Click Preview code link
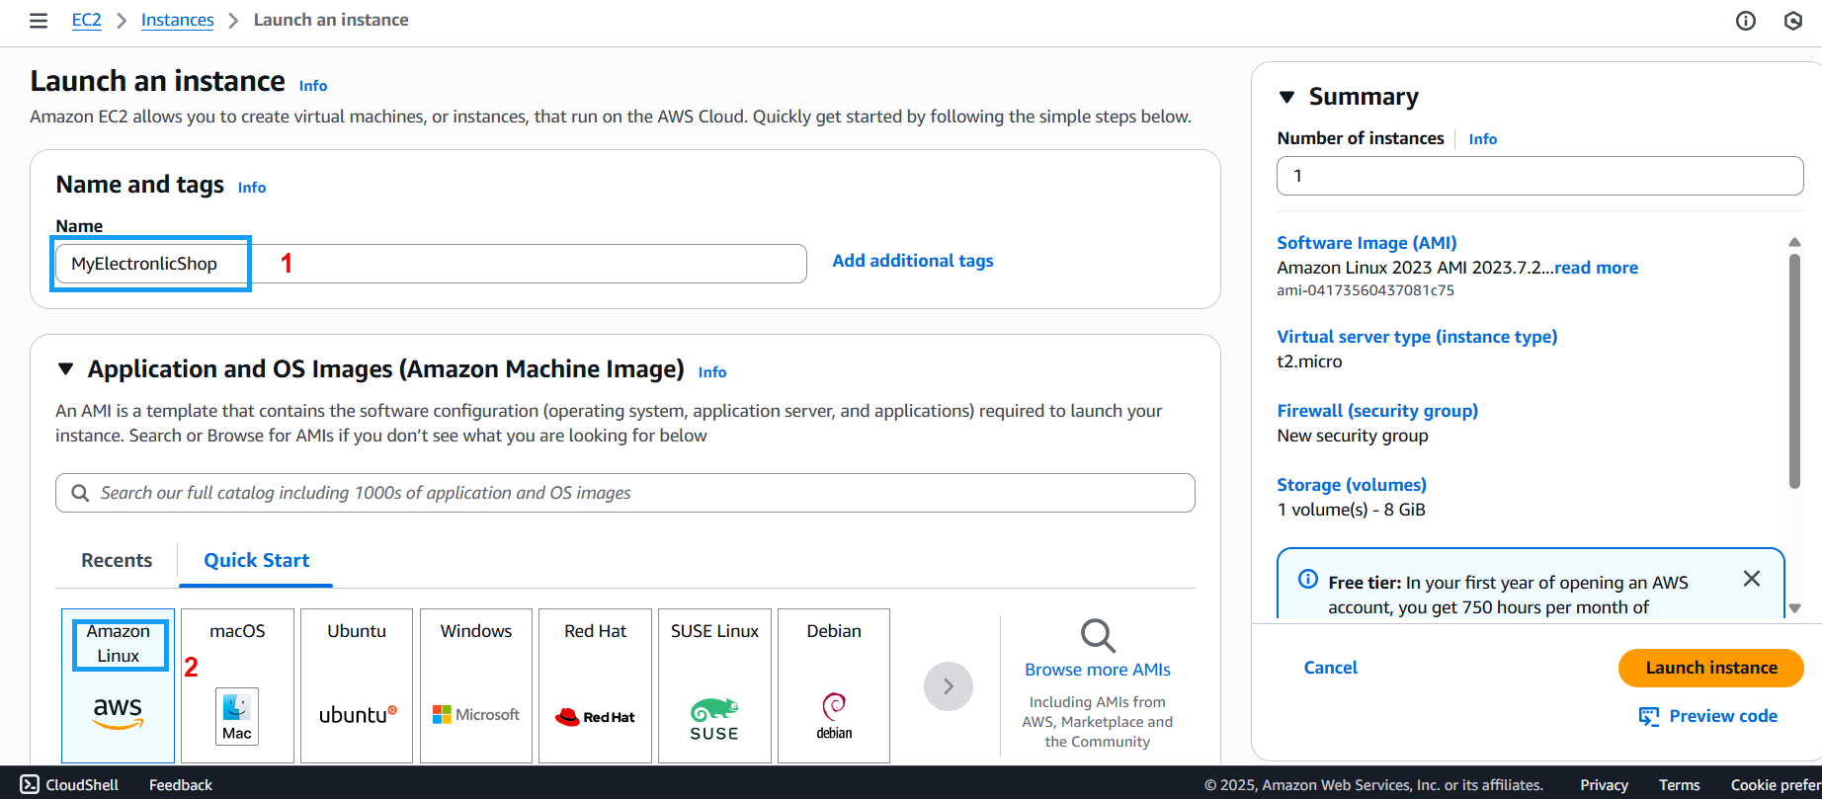The image size is (1822, 799). pyautogui.click(x=1723, y=716)
